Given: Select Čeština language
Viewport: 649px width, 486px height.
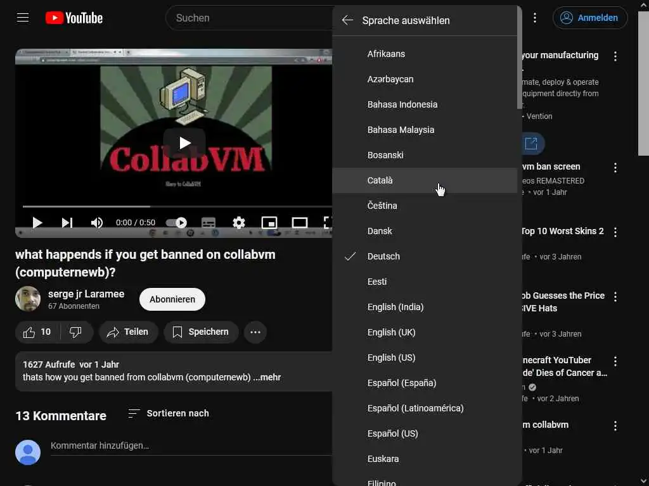Looking at the screenshot, I should click(x=425, y=206).
